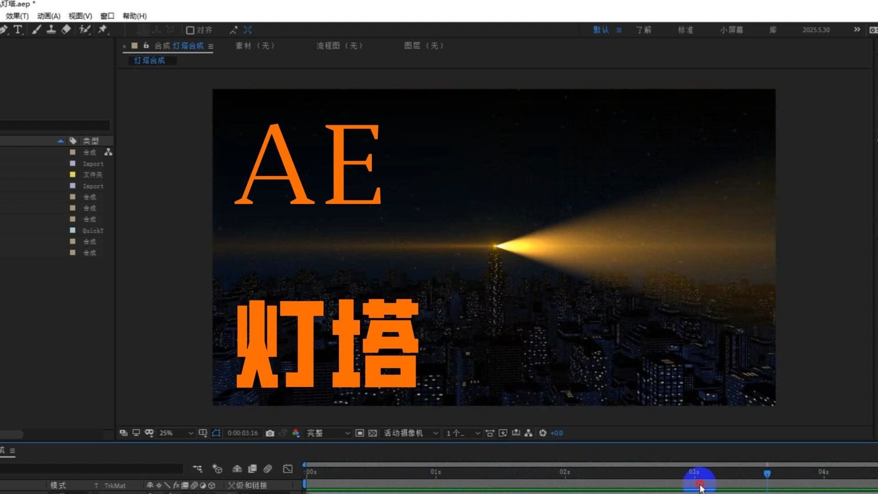Open the 活动摄像机 3D view dropdown

(411, 433)
